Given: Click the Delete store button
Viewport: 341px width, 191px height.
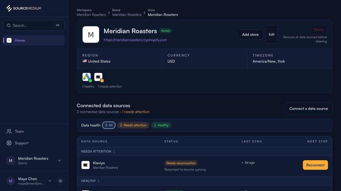Looking at the screenshot, I should coord(319,30).
